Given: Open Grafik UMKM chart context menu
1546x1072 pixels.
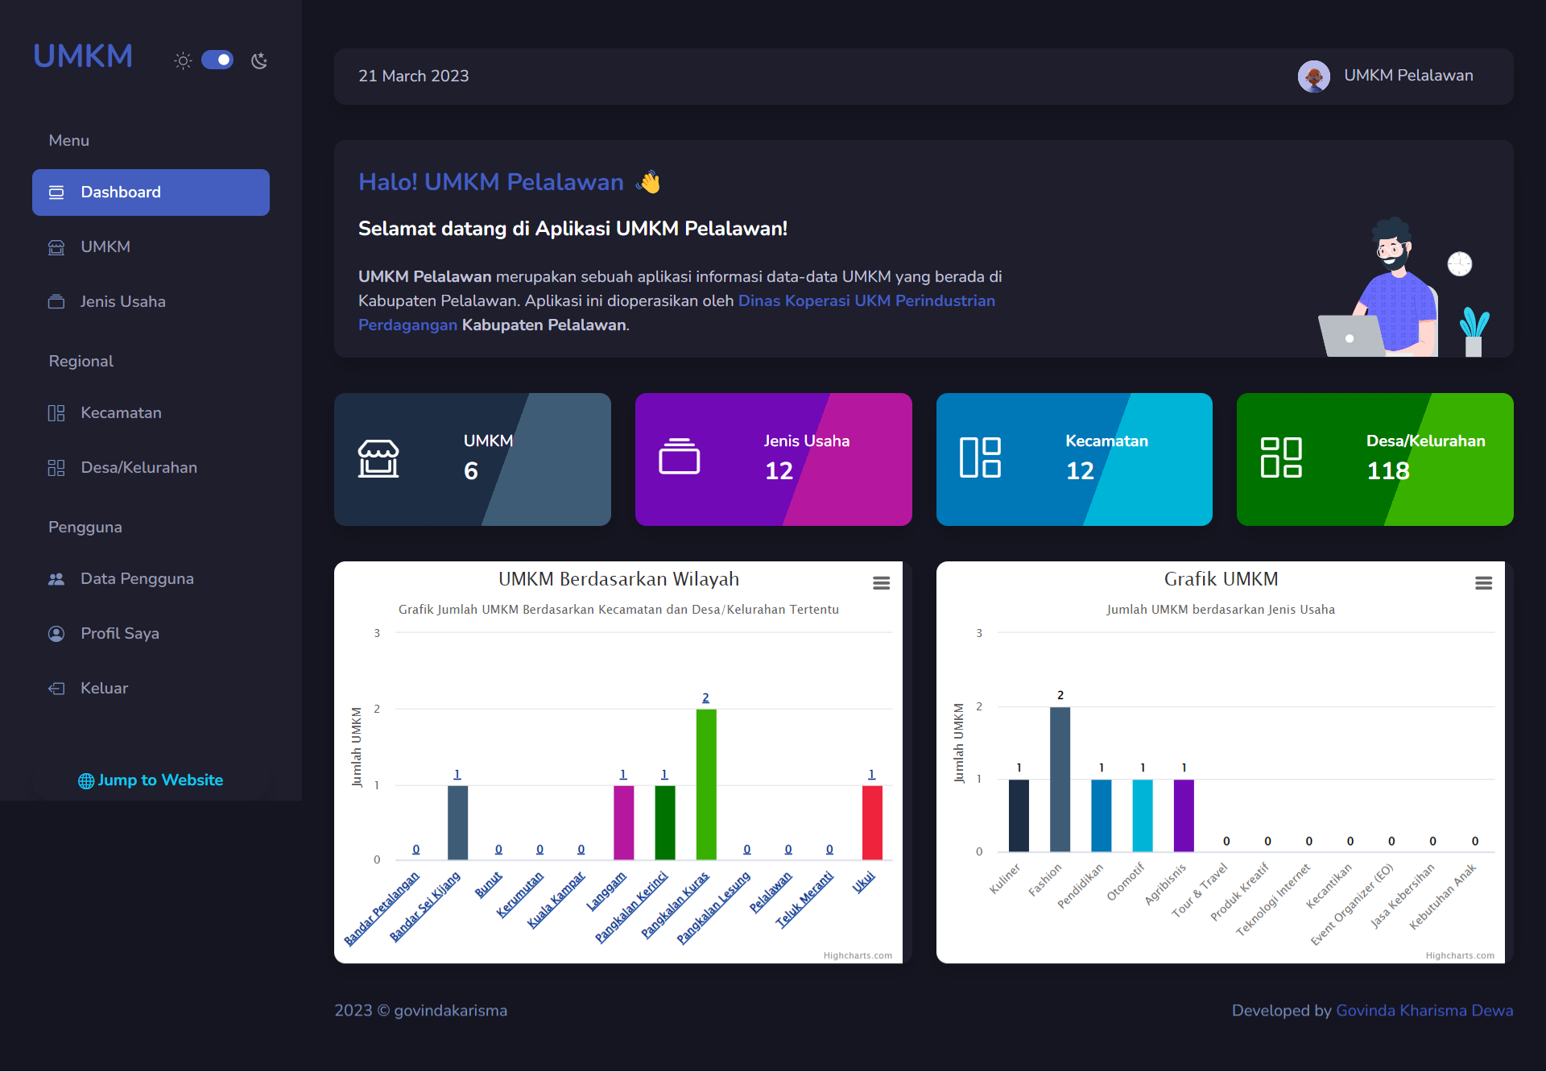Looking at the screenshot, I should 1484,583.
